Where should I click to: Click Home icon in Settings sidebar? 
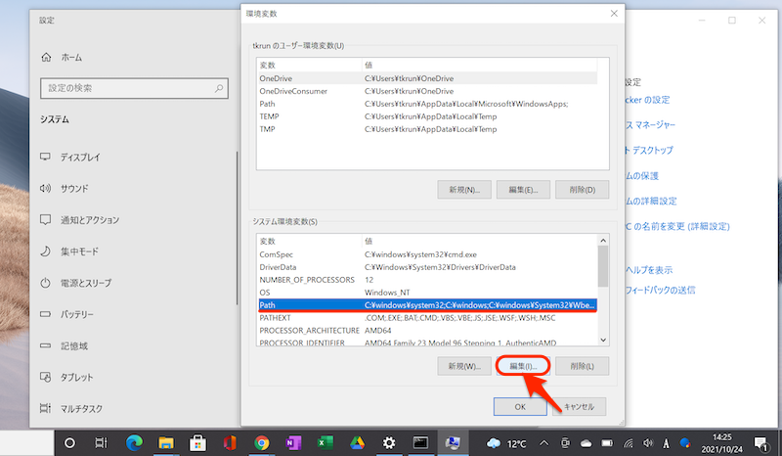(45, 58)
